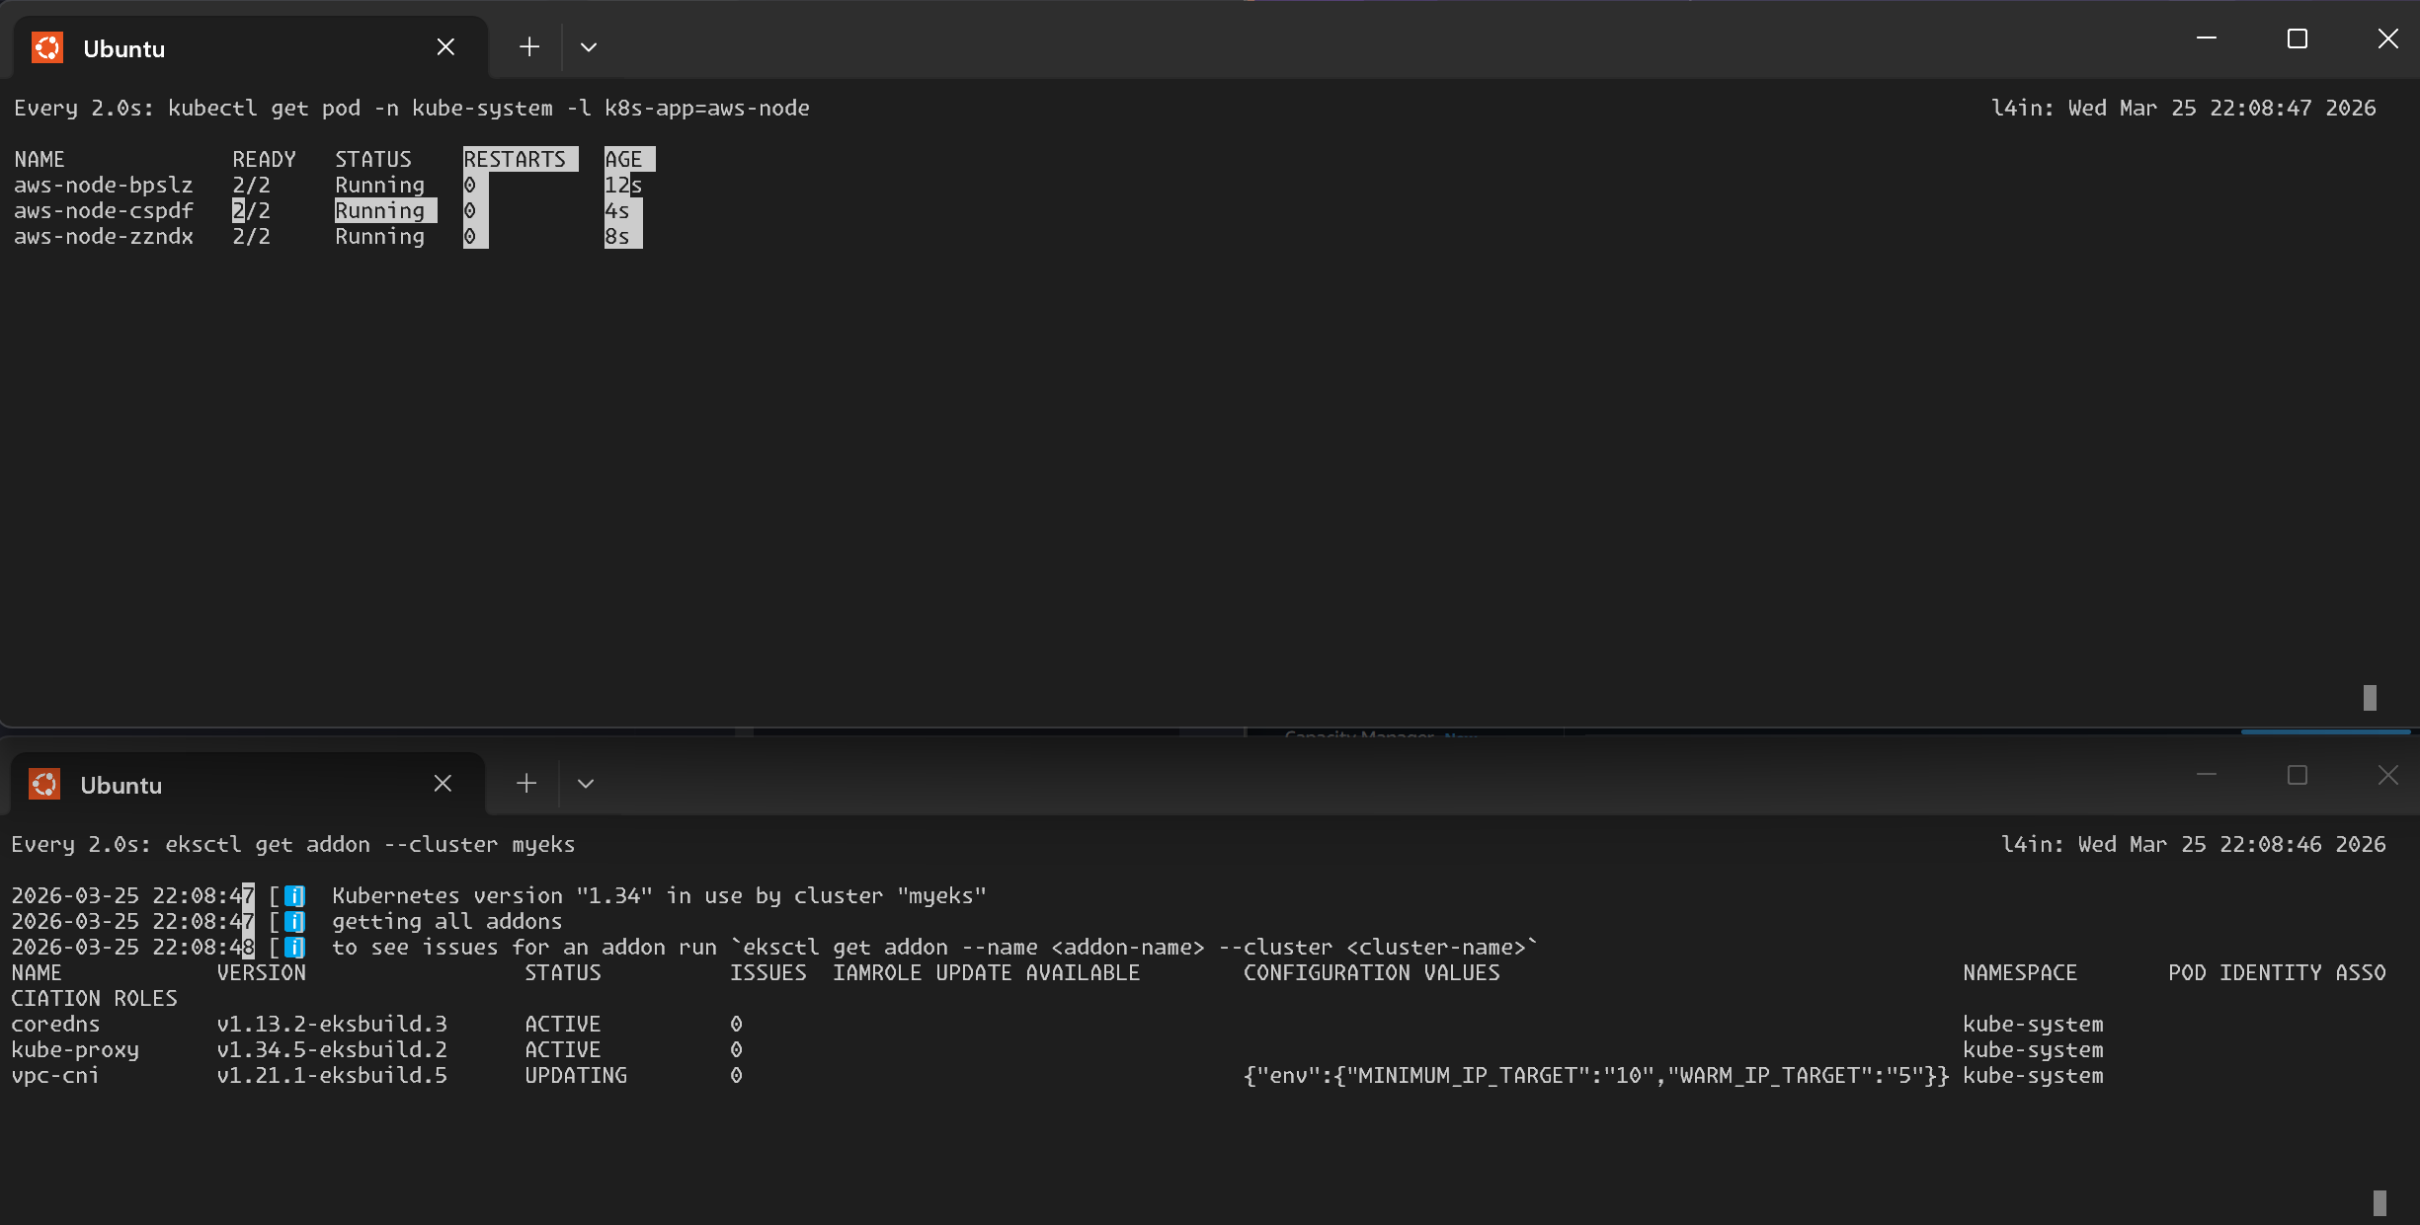Close the Ubuntu tab in the top terminal
This screenshot has height=1225, width=2420.
pos(445,46)
